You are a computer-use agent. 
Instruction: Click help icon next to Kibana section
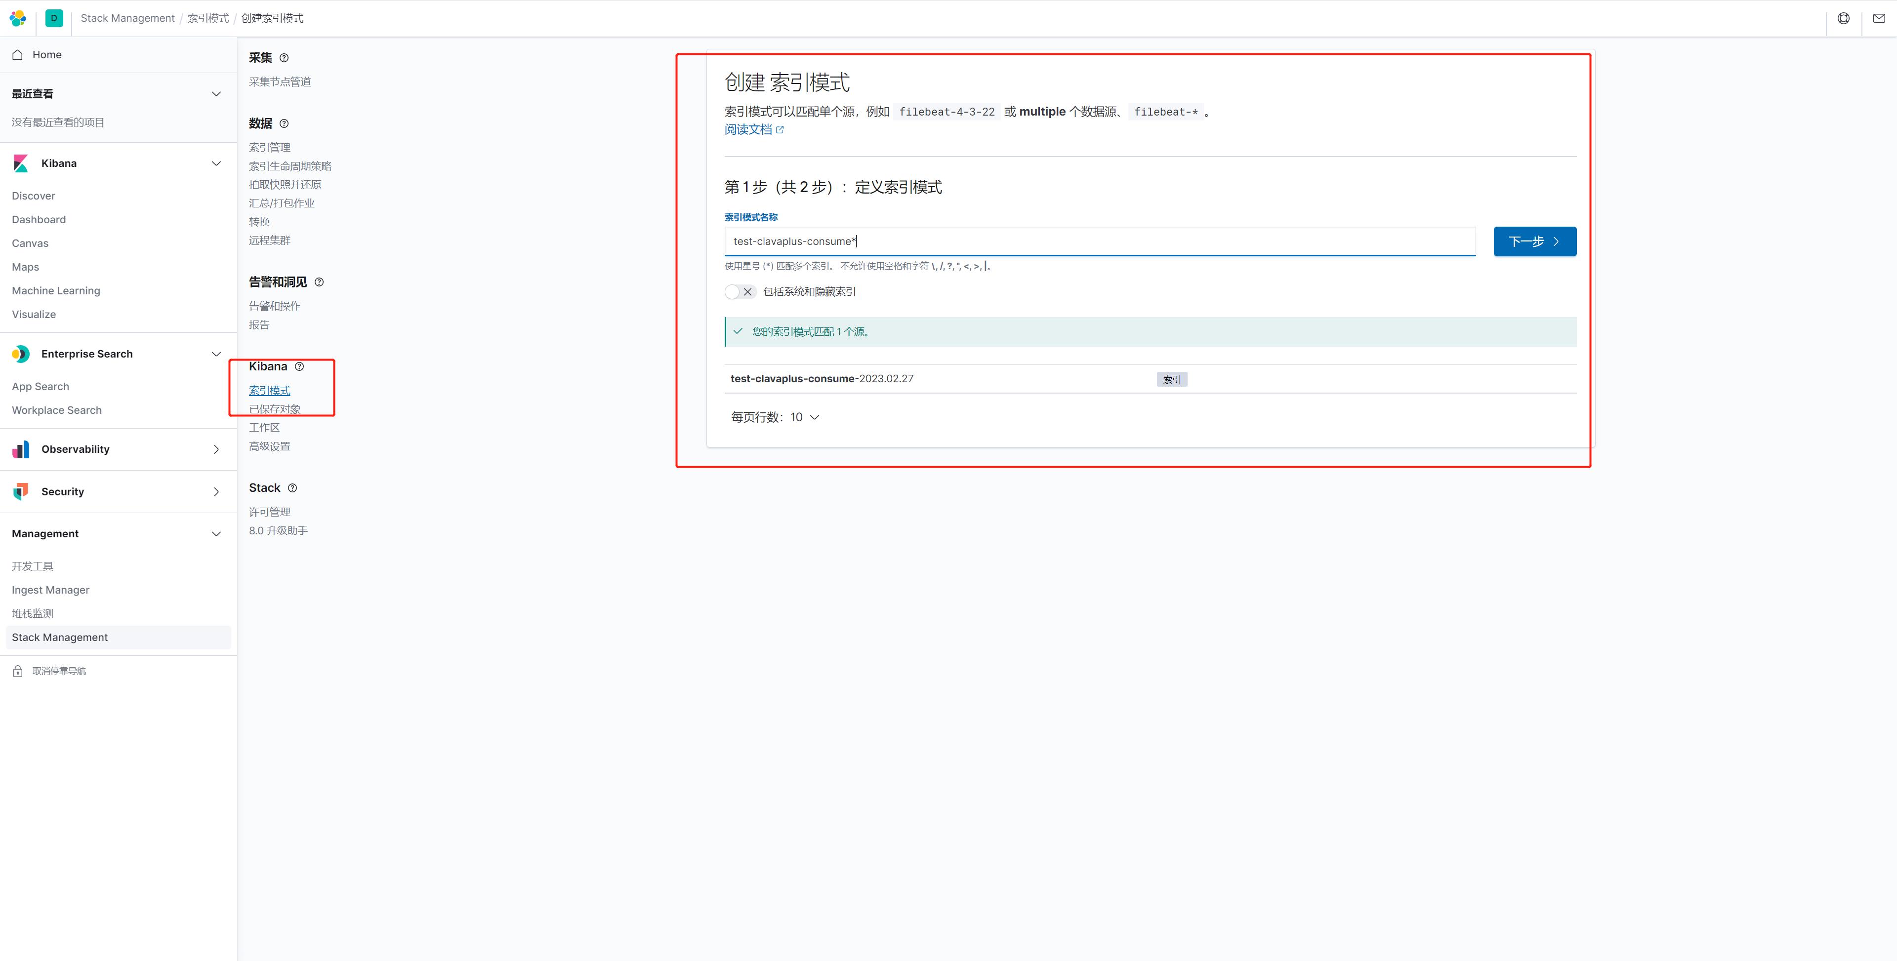[x=299, y=367]
